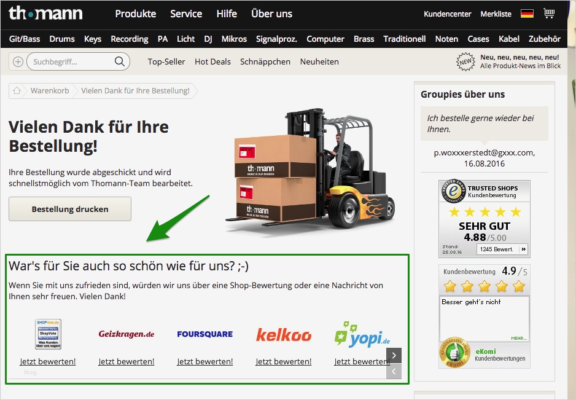Click Vielen Dank für Ihre Bestellung breadcrumb
Image resolution: width=576 pixels, height=400 pixels.
[135, 91]
